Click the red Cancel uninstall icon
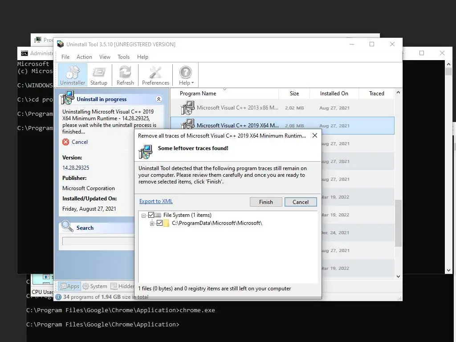This screenshot has width=456, height=342. click(x=66, y=142)
